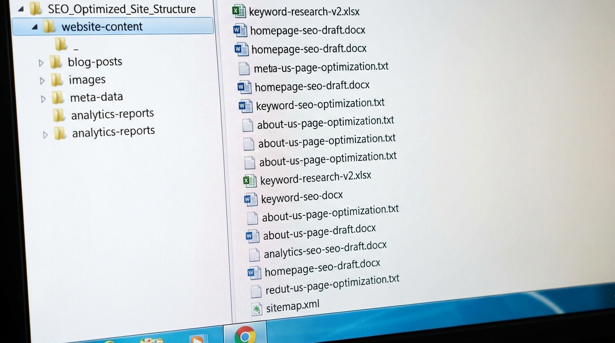
Task: Click the analytics-seo-seo-draft.docx file icon
Action: click(254, 255)
